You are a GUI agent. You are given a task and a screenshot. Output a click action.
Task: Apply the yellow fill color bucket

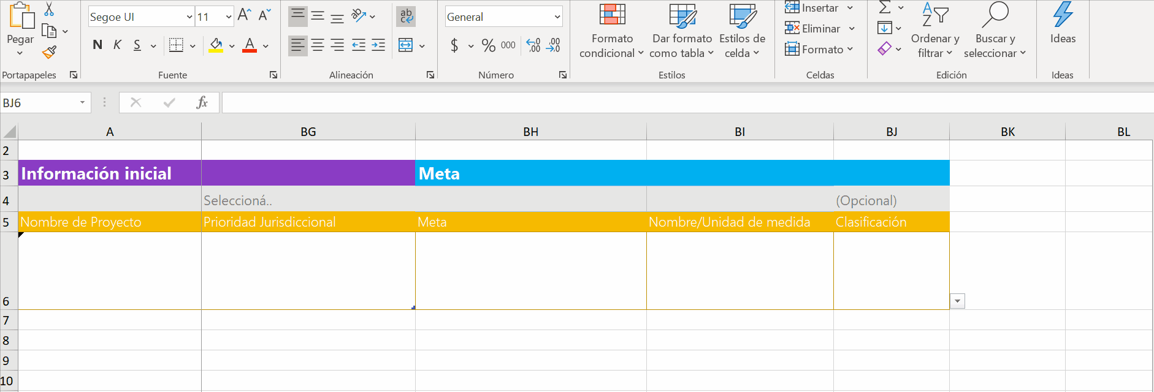pyautogui.click(x=216, y=45)
